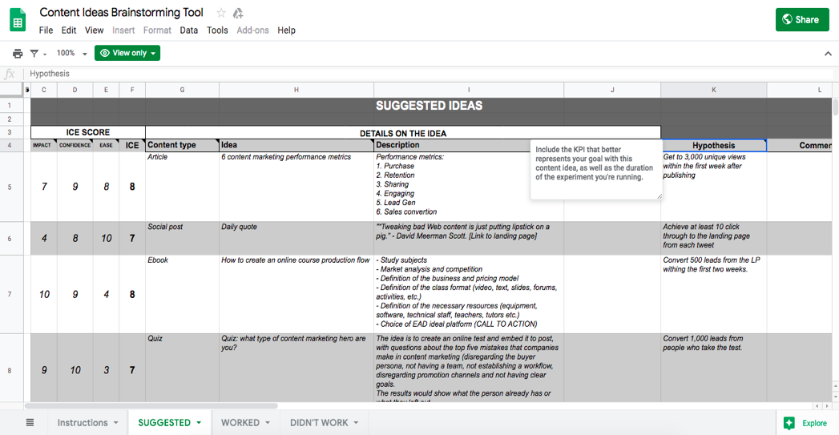This screenshot has width=839, height=435.
Task: Expand hidden columns arrow left of column C
Action: (x=27, y=90)
